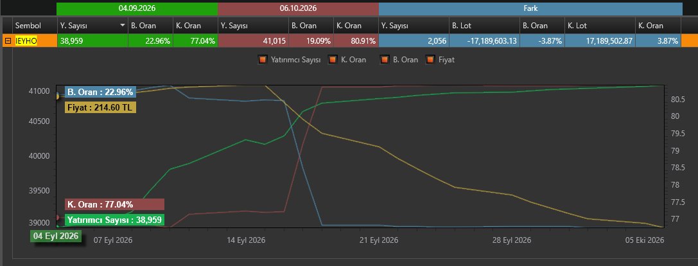Viewport: 698px width, 266px height.
Task: Toggle the B. Oran legend box
Action: click(x=385, y=59)
